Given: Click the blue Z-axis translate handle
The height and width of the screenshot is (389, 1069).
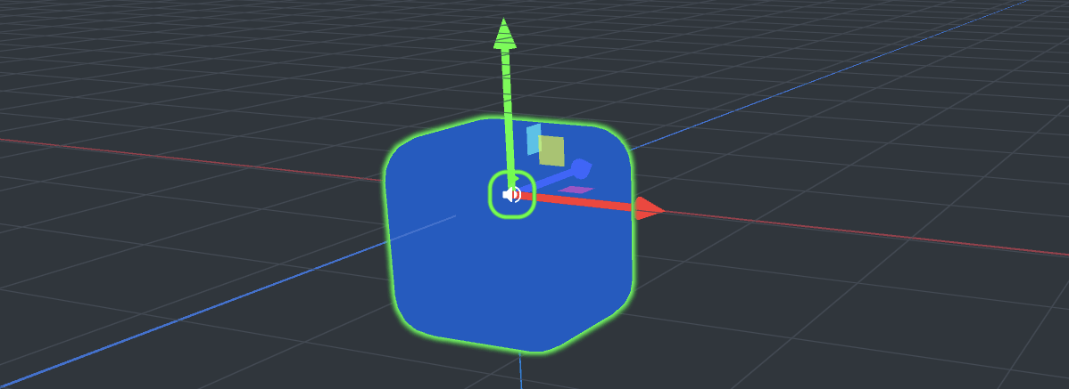Looking at the screenshot, I should (581, 168).
